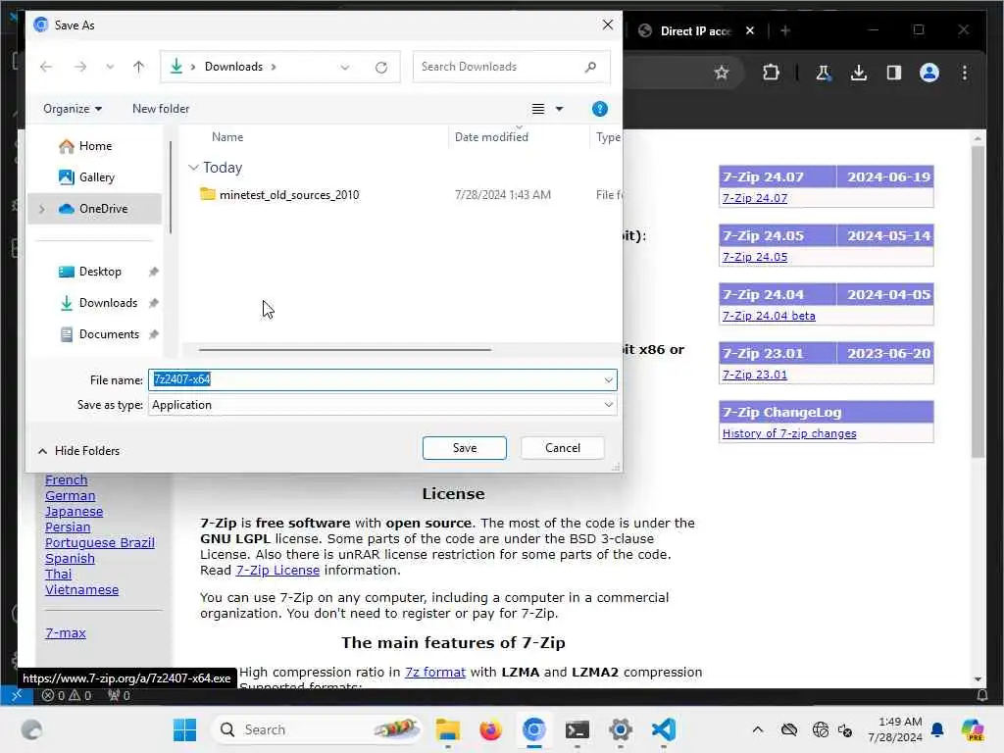Click the pin icon beside Documents

[x=153, y=334]
